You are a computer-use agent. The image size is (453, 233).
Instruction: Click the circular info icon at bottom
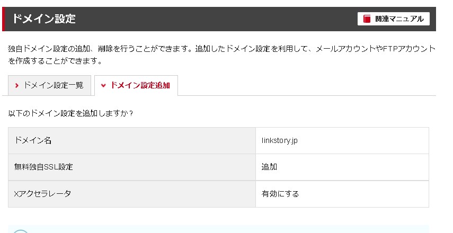pyautogui.click(x=20, y=231)
